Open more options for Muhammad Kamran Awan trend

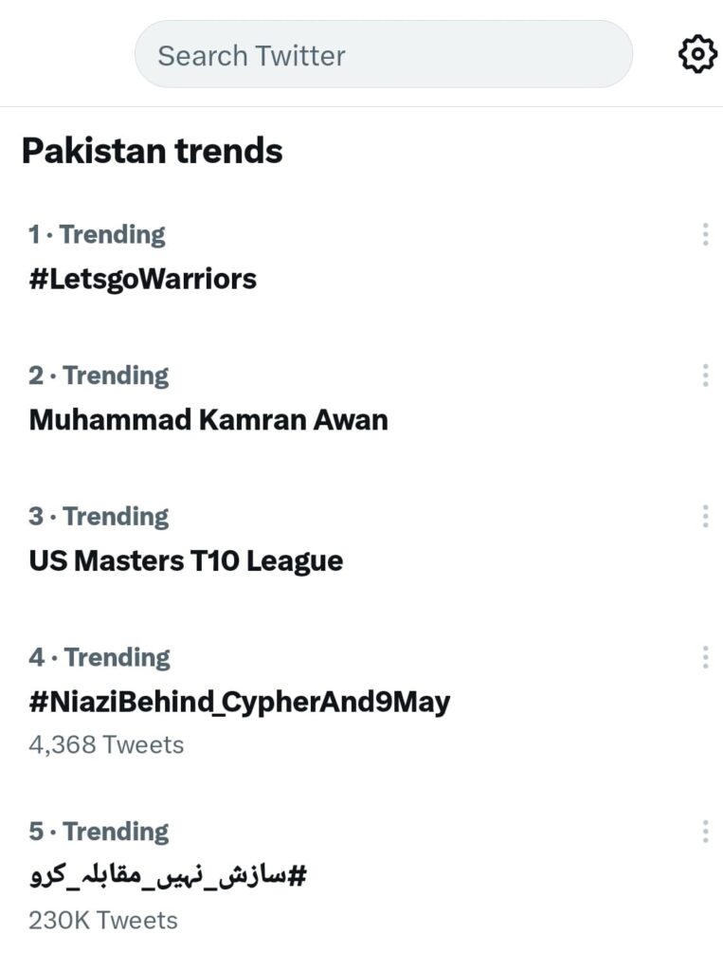pyautogui.click(x=705, y=376)
